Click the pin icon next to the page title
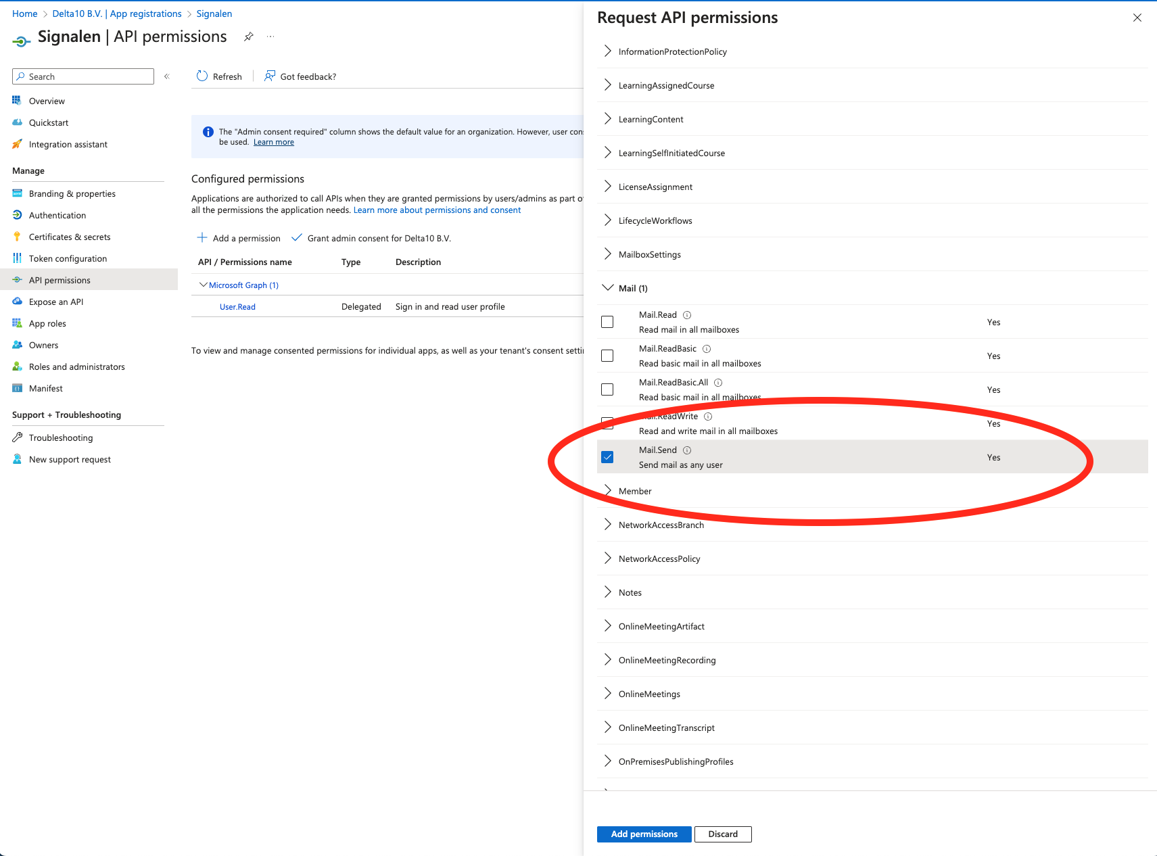The image size is (1157, 856). tap(249, 37)
